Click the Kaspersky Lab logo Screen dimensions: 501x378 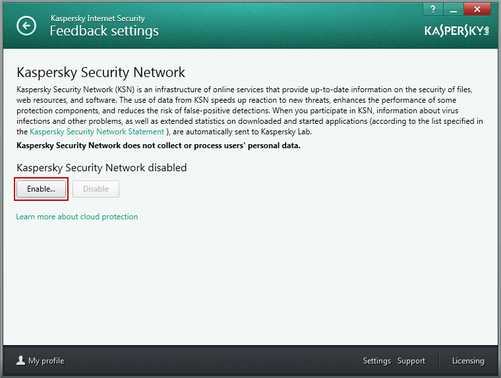coord(457,31)
